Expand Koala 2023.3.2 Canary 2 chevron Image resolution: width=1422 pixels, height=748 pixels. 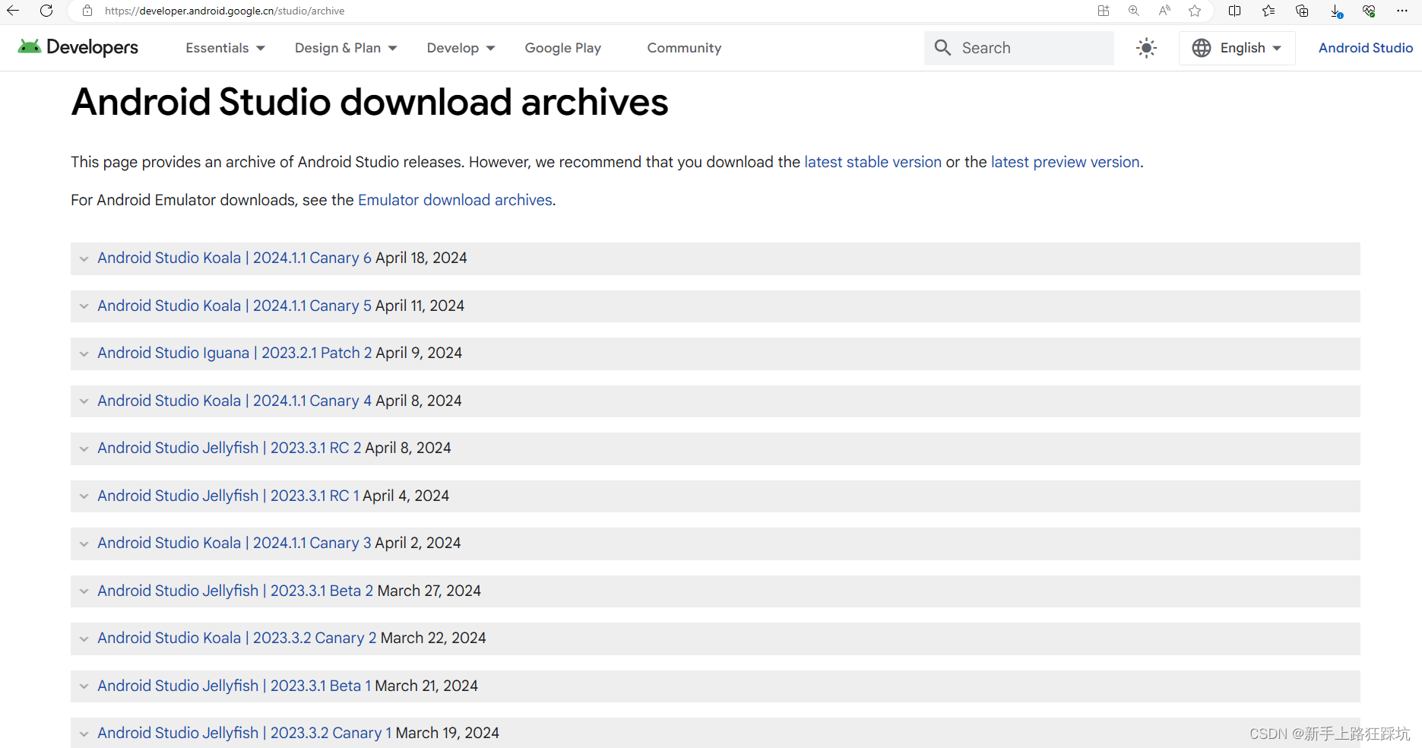84,639
